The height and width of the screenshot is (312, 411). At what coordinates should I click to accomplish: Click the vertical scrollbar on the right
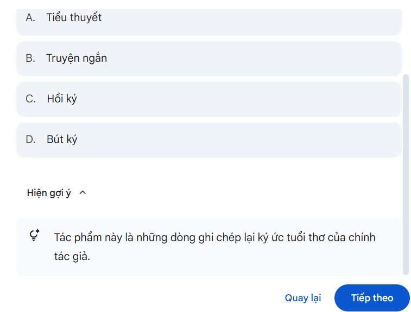[405, 173]
